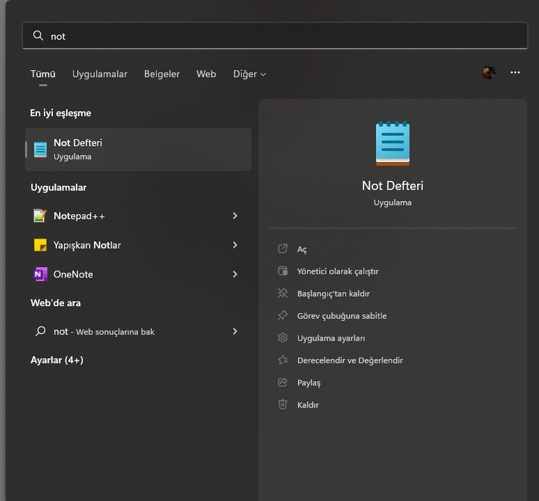Expand Yapışkan Notlar result chevron
This screenshot has height=501, width=539.
pyautogui.click(x=235, y=245)
